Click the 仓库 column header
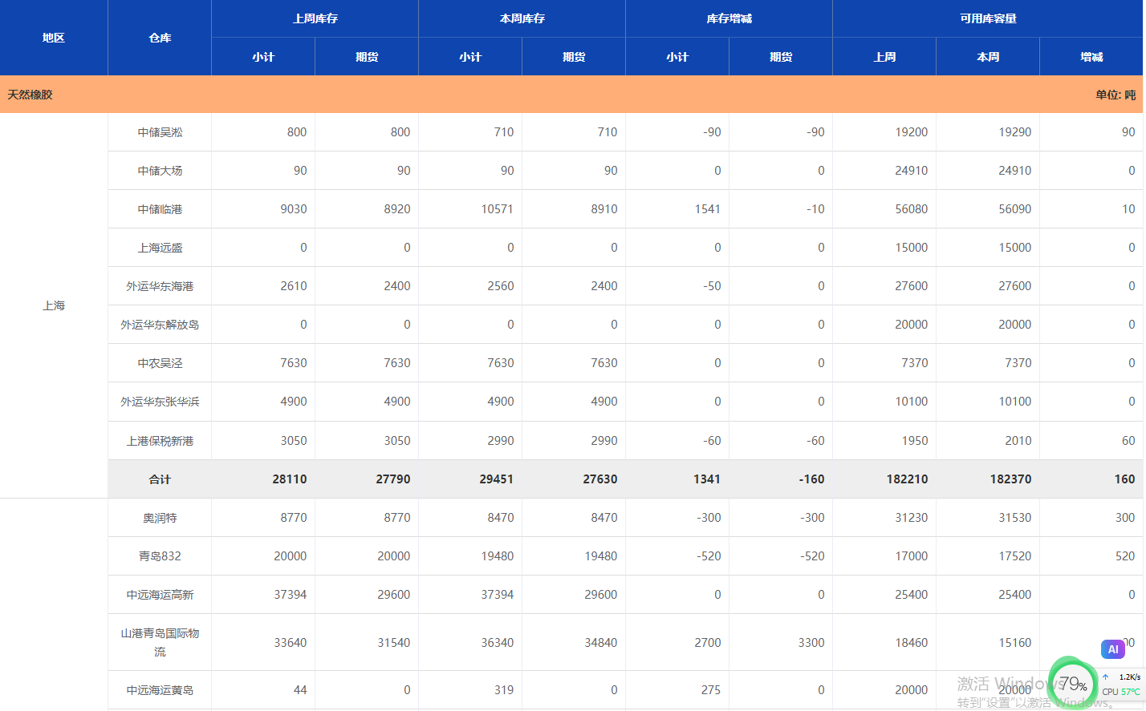This screenshot has width=1146, height=711. click(160, 38)
